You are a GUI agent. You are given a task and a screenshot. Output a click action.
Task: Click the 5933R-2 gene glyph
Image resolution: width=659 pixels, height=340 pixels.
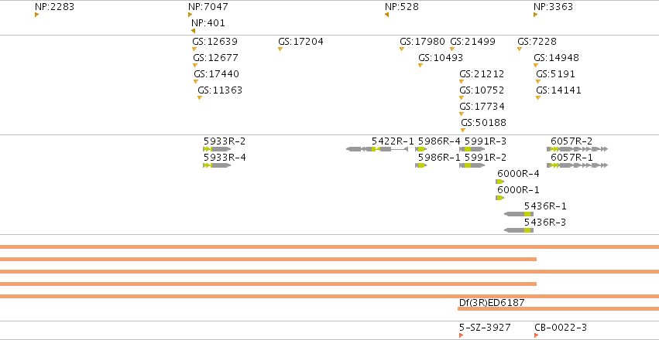[x=217, y=149]
